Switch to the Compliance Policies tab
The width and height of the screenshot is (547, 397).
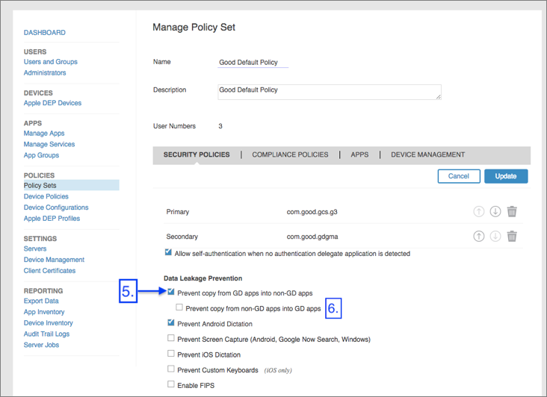[x=290, y=155]
